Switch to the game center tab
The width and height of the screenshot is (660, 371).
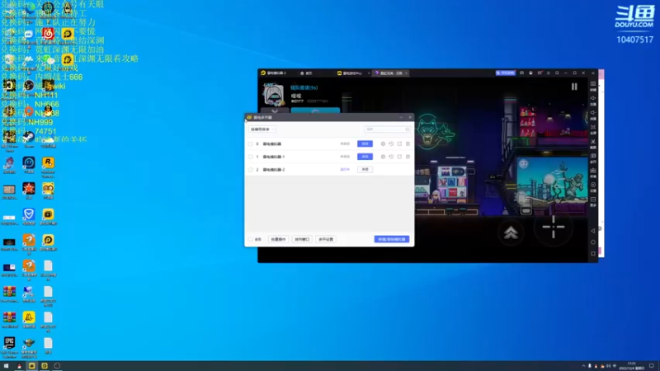(x=351, y=73)
